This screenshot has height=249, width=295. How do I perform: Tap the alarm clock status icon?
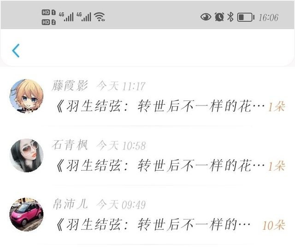[x=219, y=17]
